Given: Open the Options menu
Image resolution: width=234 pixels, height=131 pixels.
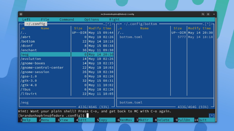Looking at the screenshot, I should coord(92,20).
